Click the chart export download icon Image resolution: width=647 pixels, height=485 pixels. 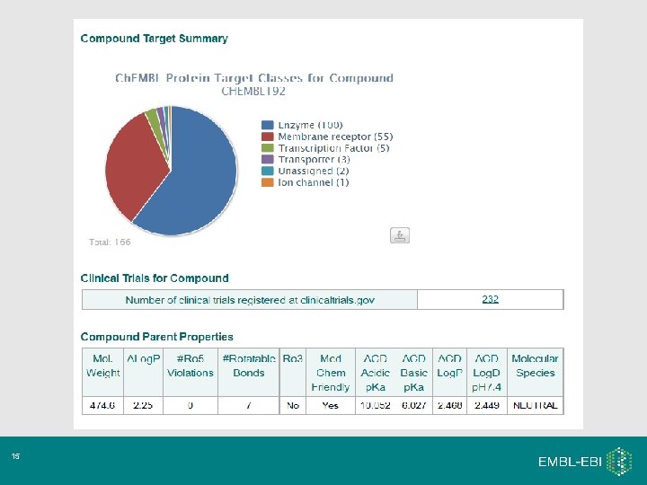(x=399, y=235)
